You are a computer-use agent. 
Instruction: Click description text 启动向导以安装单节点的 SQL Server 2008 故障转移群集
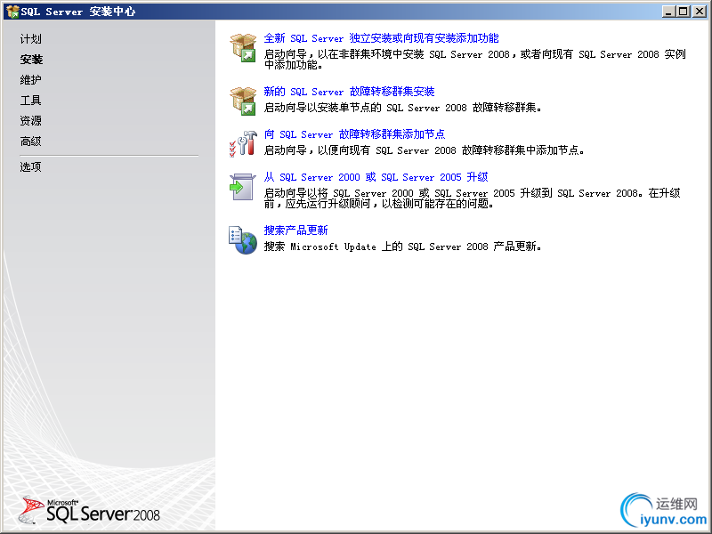403,108
